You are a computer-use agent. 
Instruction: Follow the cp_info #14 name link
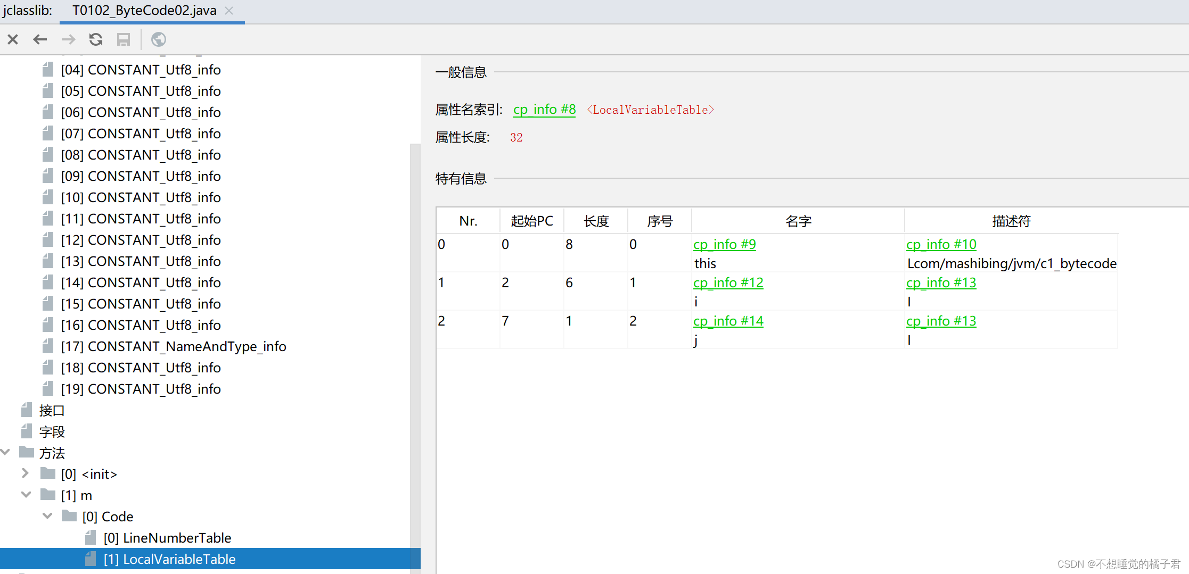coord(728,321)
